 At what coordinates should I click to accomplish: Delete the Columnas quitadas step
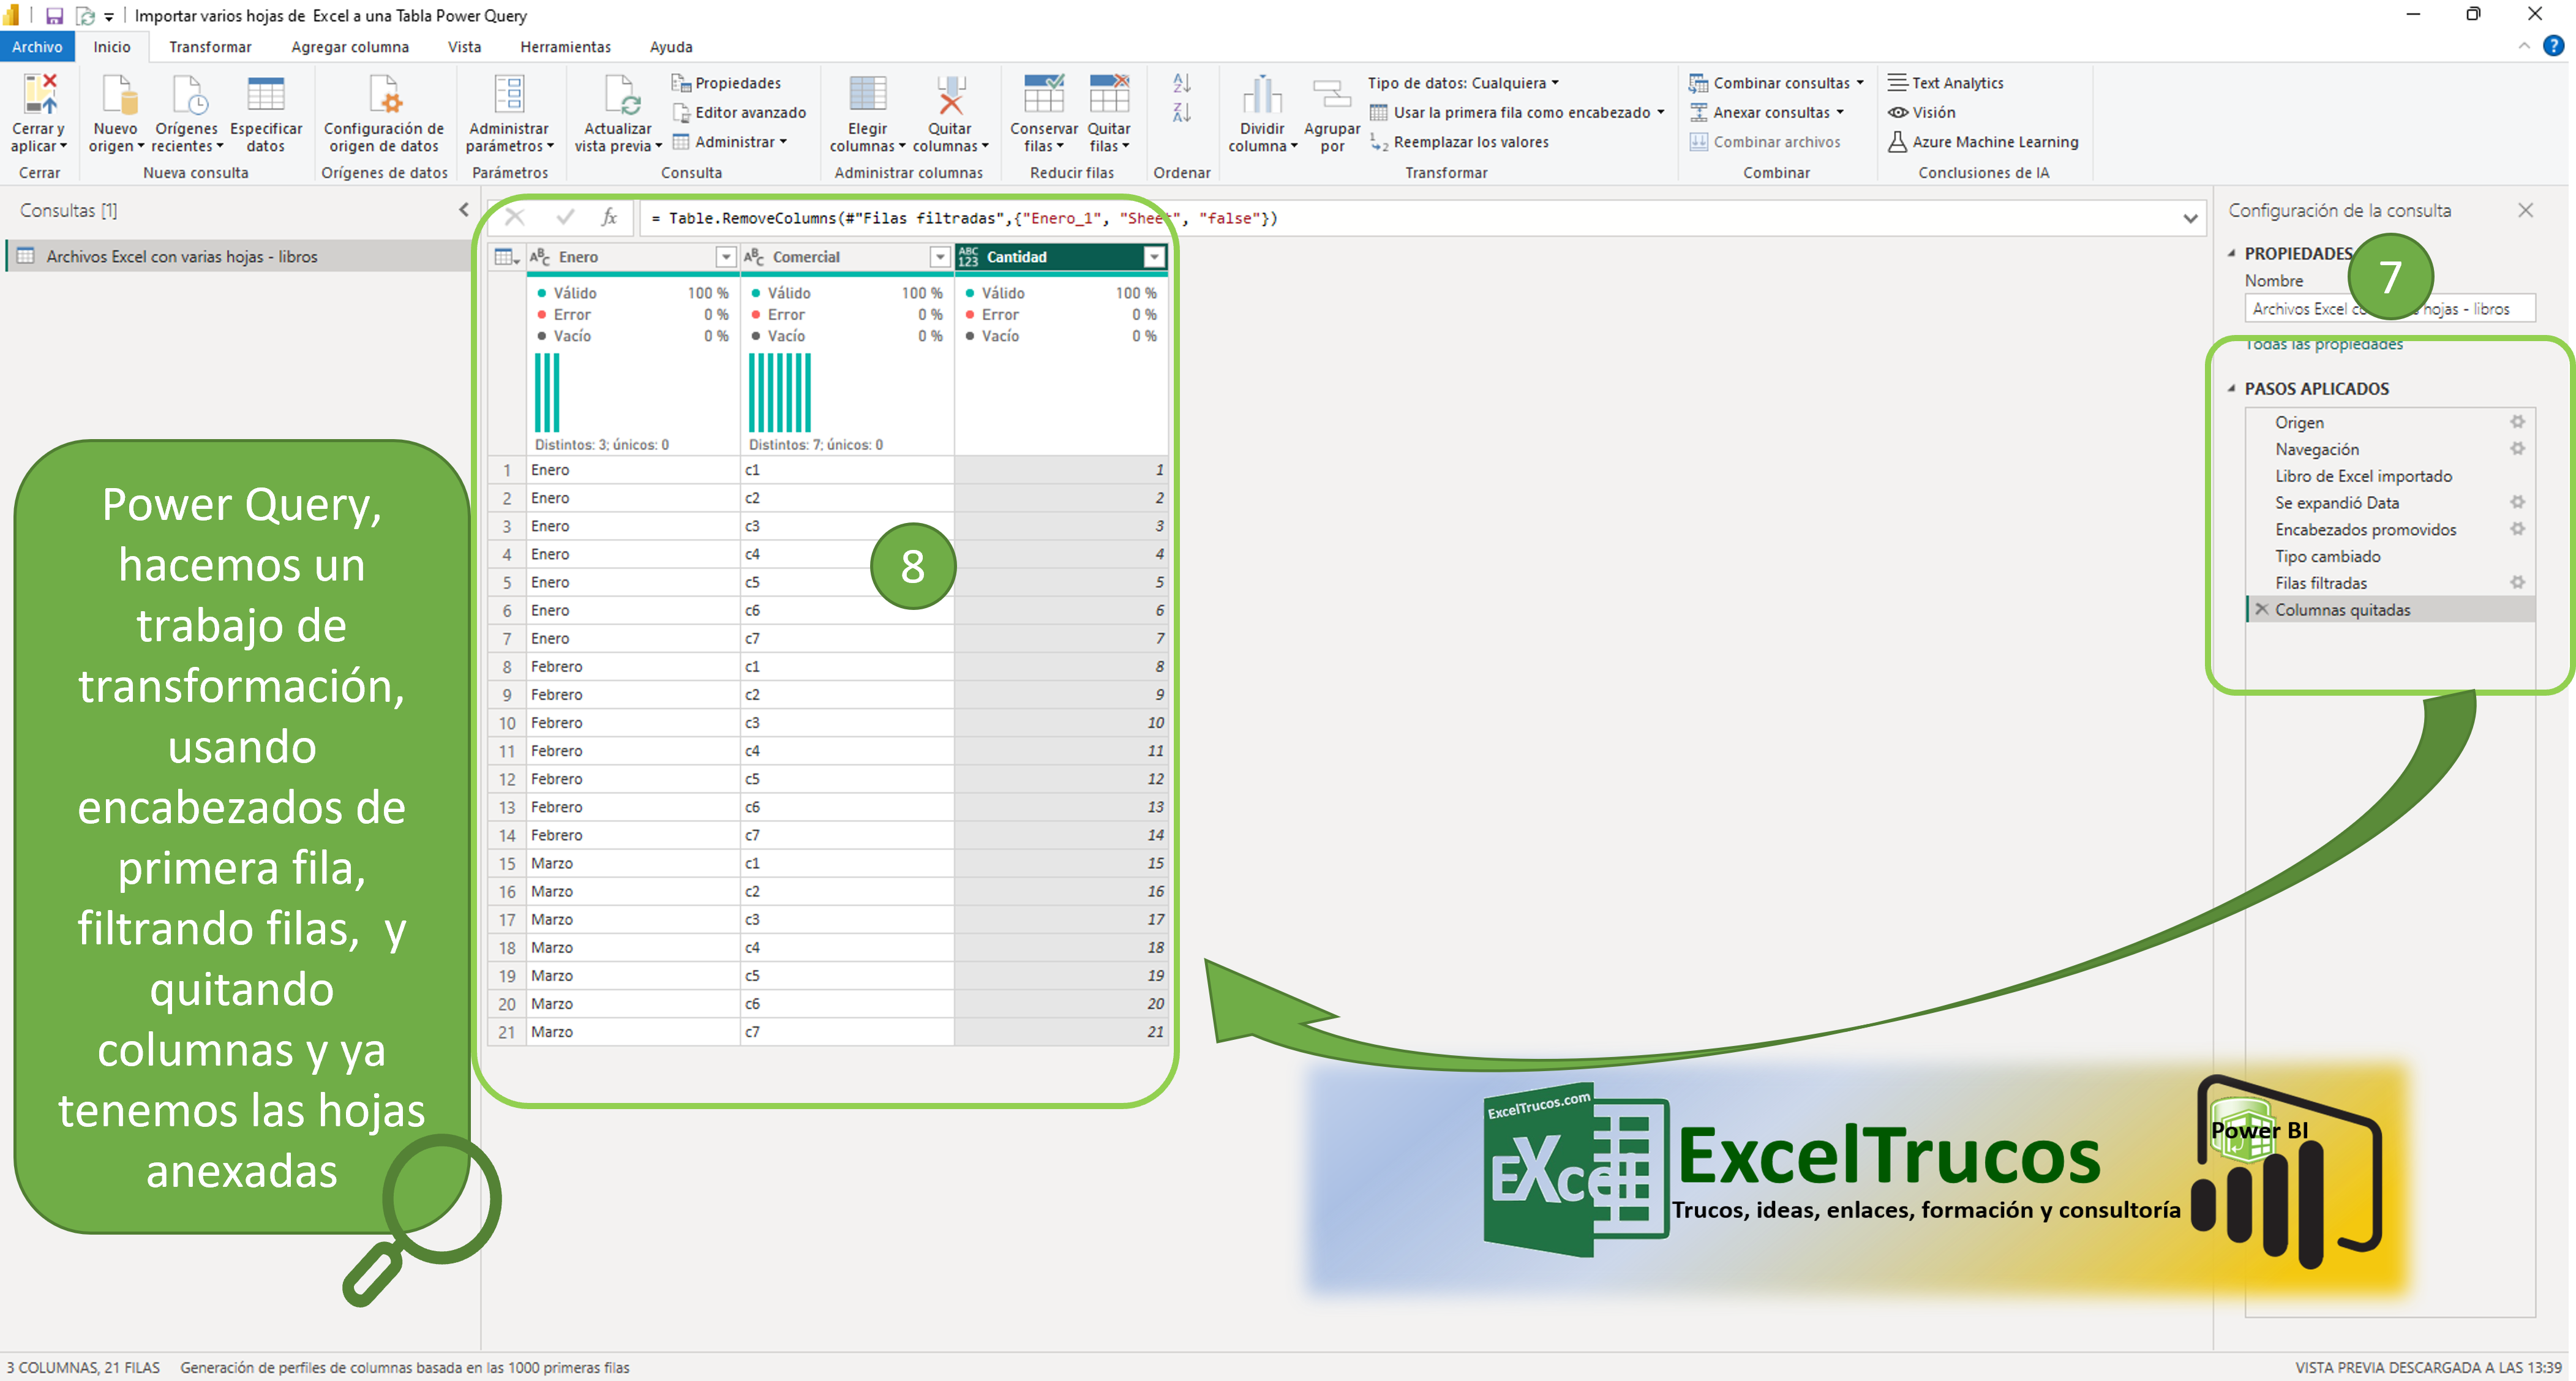2261,609
